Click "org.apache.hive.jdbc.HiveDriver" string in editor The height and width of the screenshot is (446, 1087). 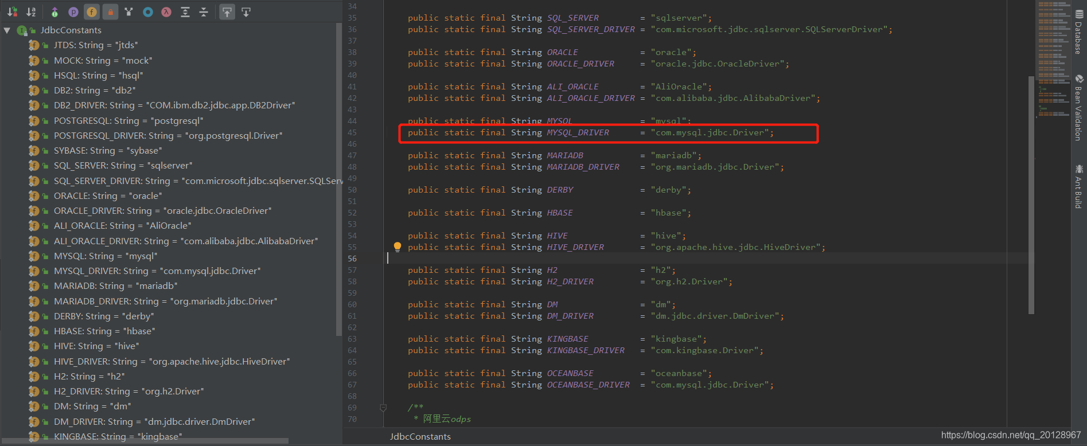[735, 247]
